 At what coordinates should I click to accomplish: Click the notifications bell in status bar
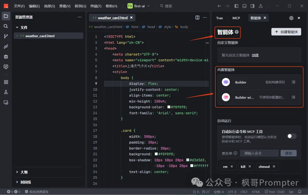click(300, 192)
